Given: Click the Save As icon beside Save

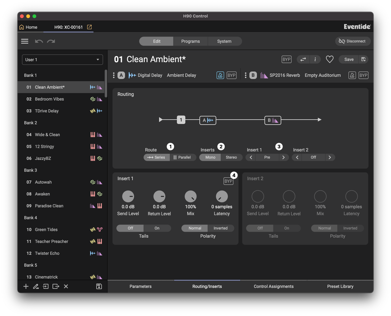Looking at the screenshot, I should pyautogui.click(x=363, y=59).
